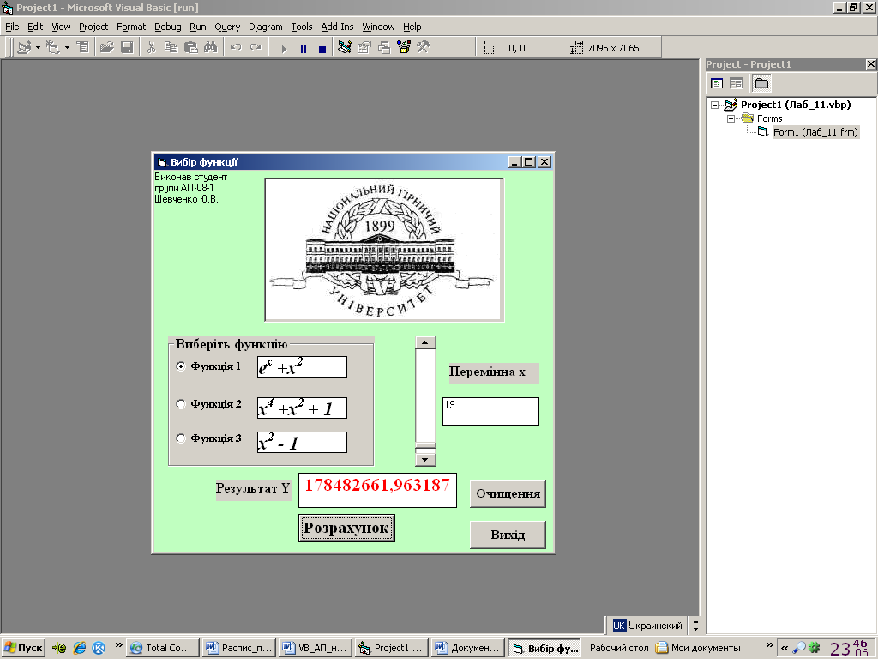878x659 pixels.
Task: Open the Toolbox hammer-and-wrench icon
Action: (x=424, y=48)
